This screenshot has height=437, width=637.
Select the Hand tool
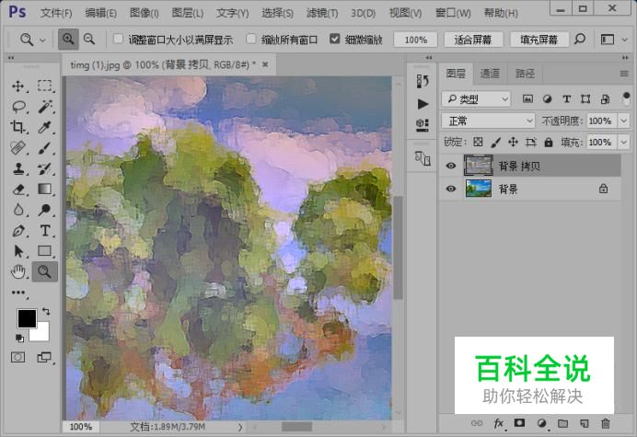point(17,271)
